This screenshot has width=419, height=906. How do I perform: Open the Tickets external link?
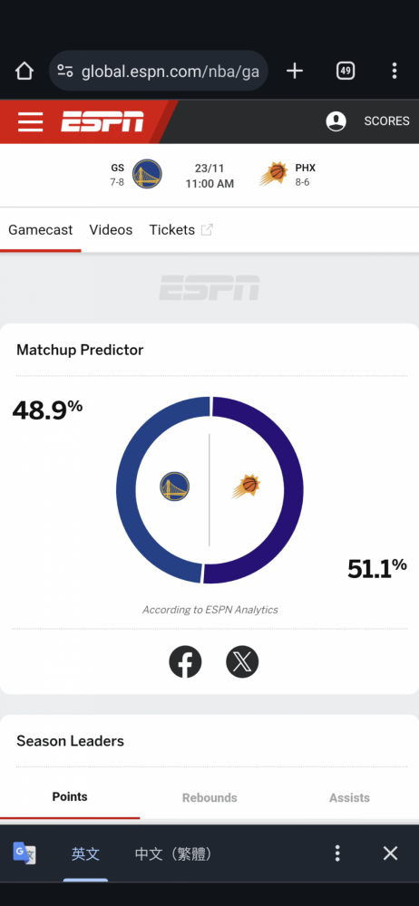(181, 230)
